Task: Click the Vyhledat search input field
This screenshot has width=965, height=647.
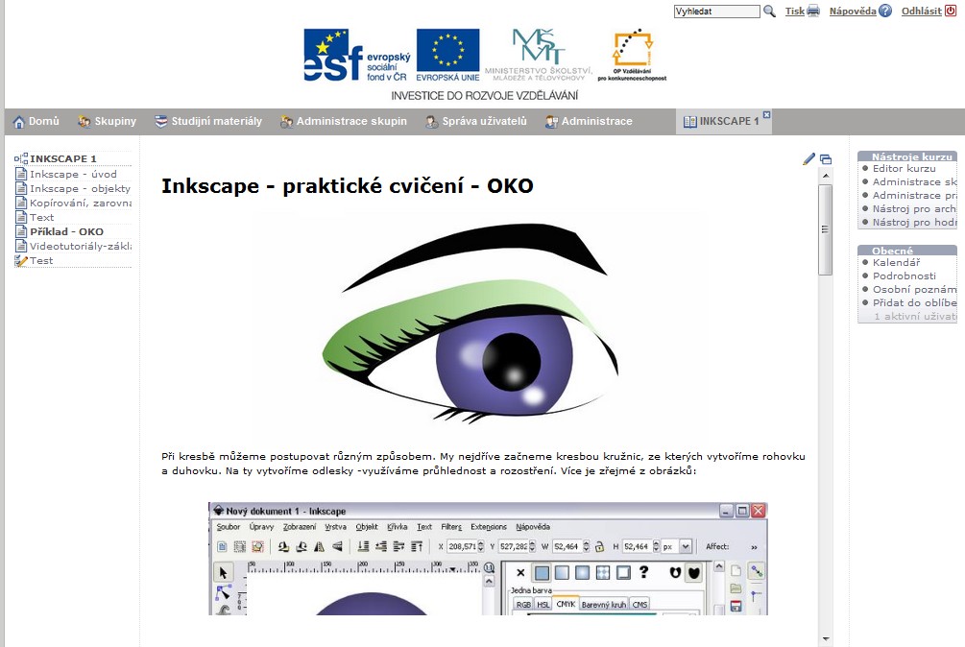Action: tap(717, 12)
